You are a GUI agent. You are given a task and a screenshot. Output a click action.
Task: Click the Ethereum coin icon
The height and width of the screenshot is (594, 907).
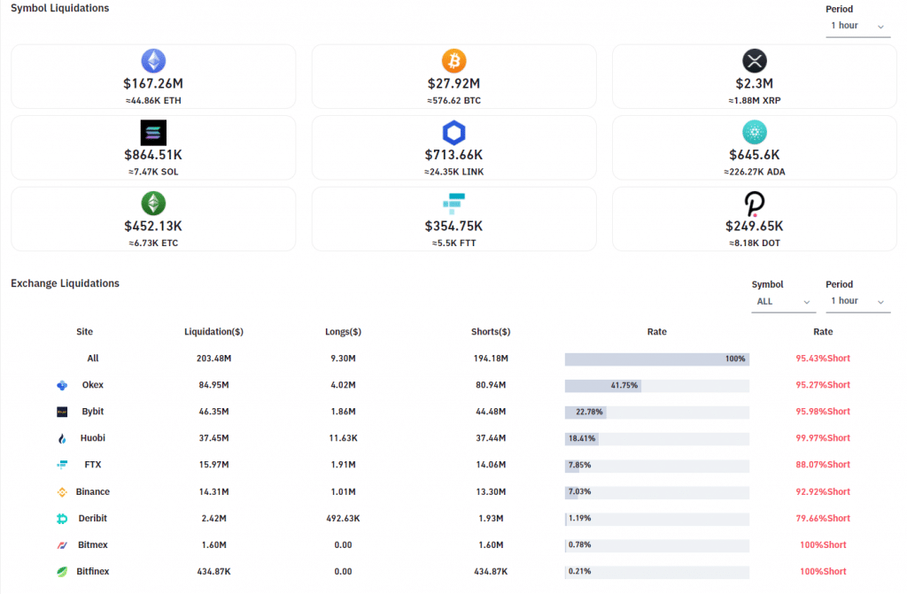point(153,61)
